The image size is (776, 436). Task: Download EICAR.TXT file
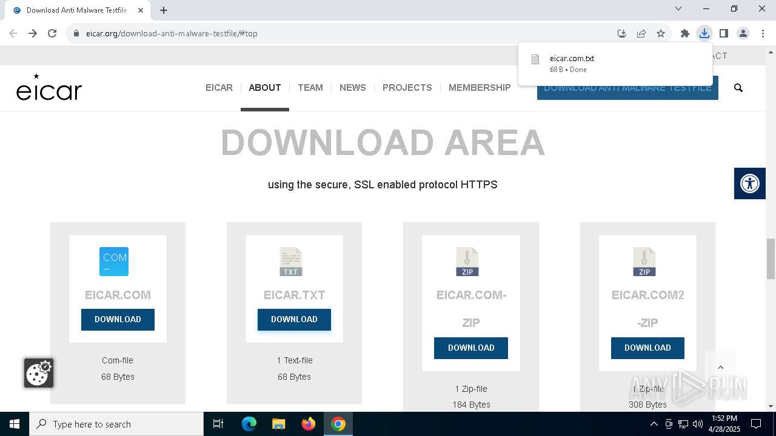(294, 320)
